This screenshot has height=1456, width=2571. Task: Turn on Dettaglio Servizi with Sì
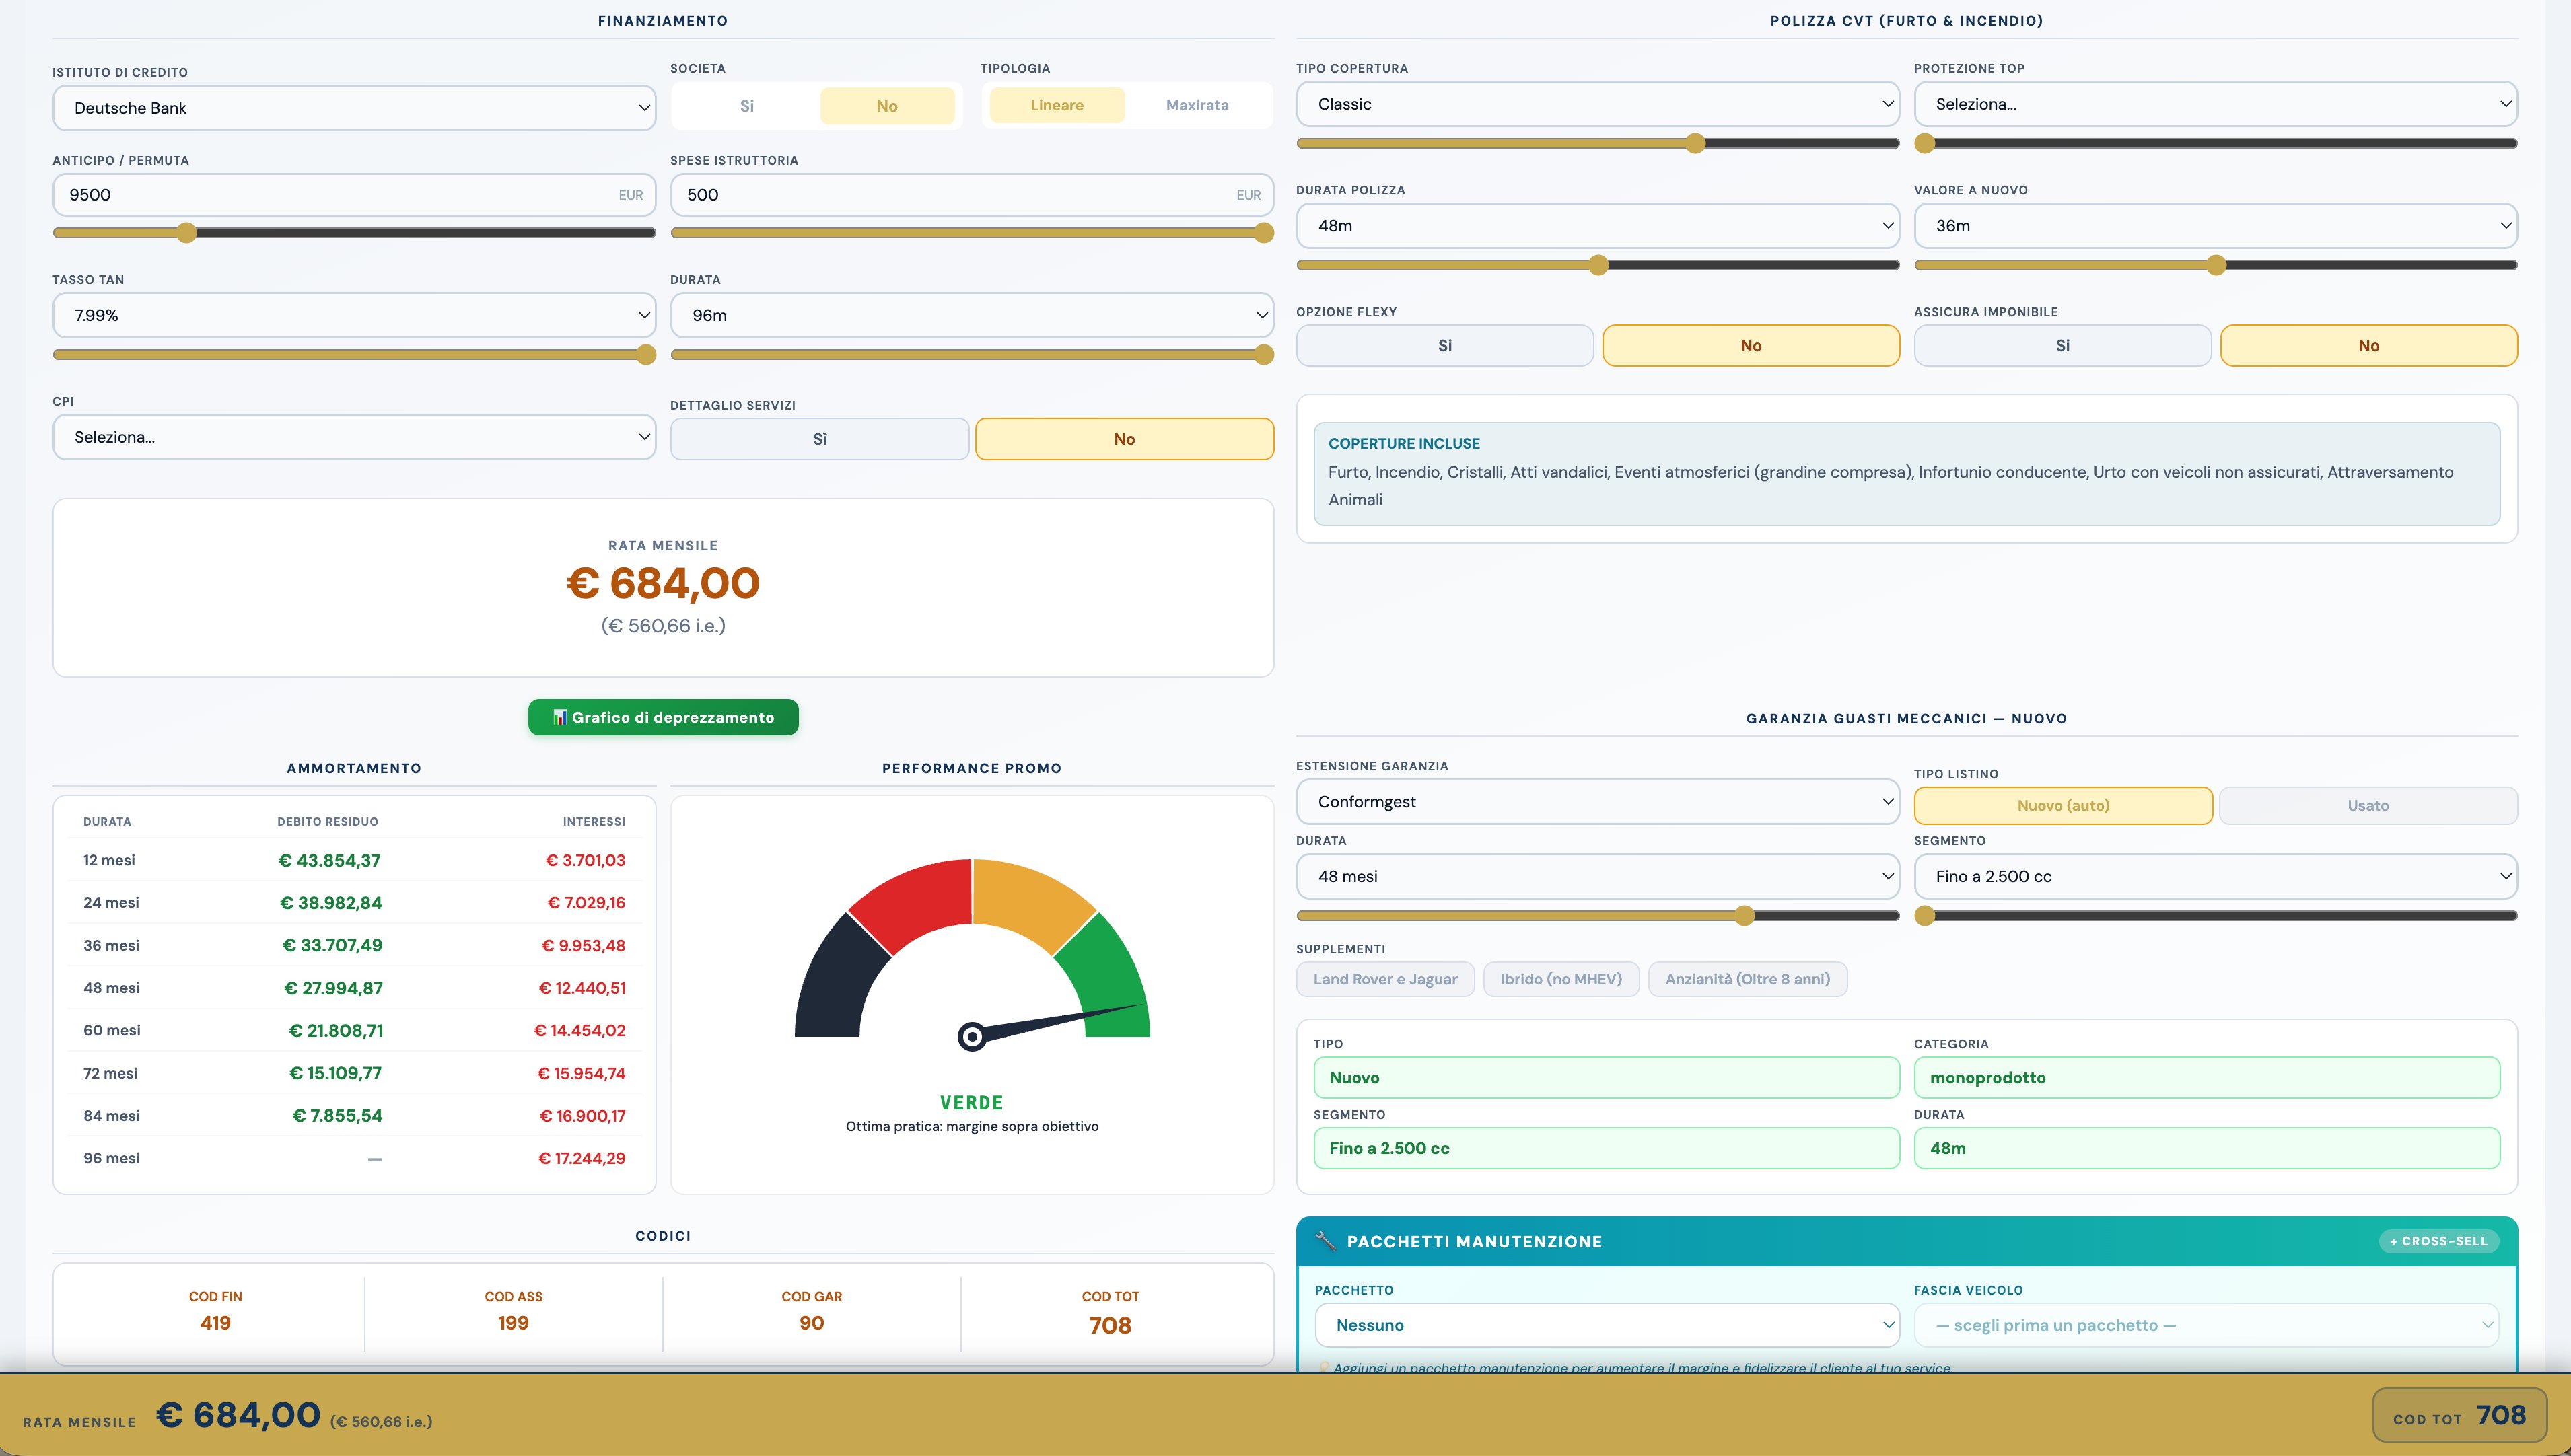click(820, 439)
